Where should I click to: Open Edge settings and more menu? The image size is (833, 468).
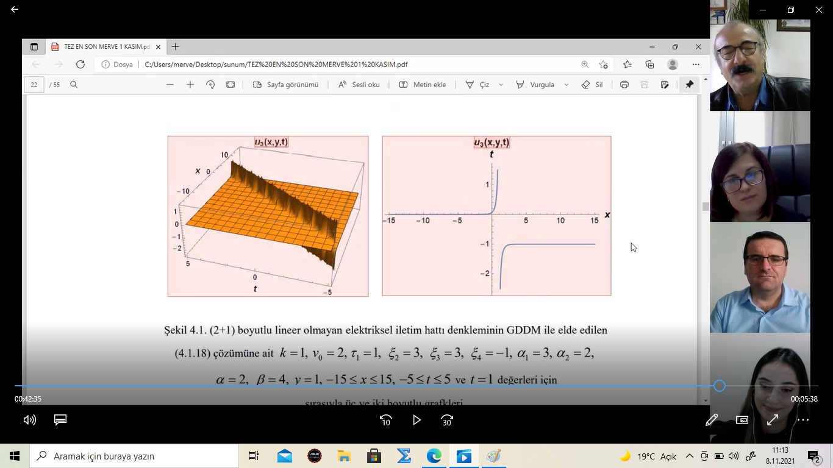[696, 64]
